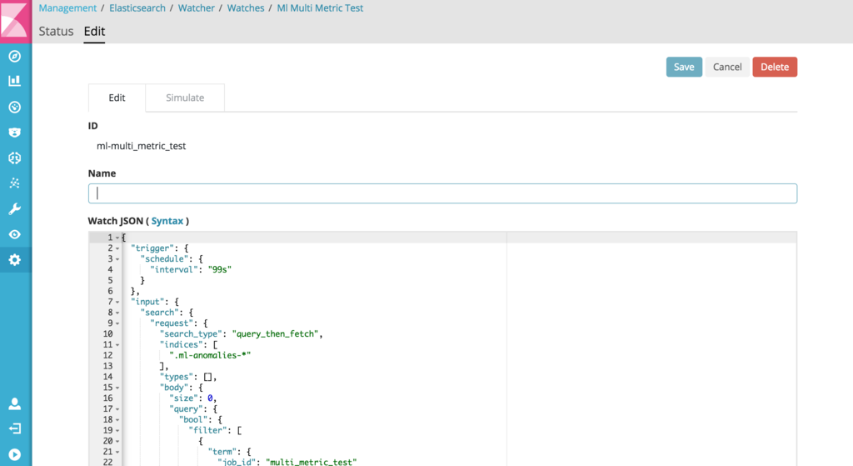Collapse "filter" fold arrow on line 19
The width and height of the screenshot is (853, 466).
click(x=117, y=431)
